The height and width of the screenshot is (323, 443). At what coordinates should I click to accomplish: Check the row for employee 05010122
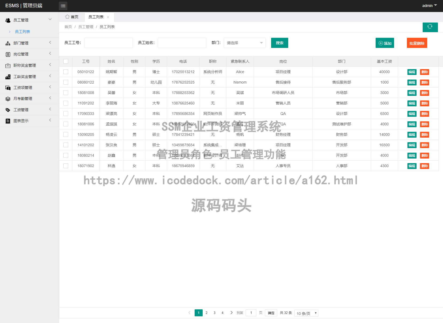[66, 72]
